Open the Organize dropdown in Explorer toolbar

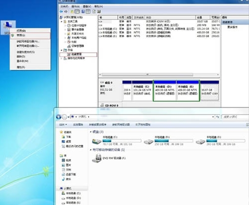63,124
